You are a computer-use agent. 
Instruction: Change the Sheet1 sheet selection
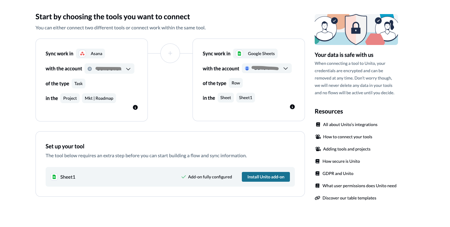246,98
